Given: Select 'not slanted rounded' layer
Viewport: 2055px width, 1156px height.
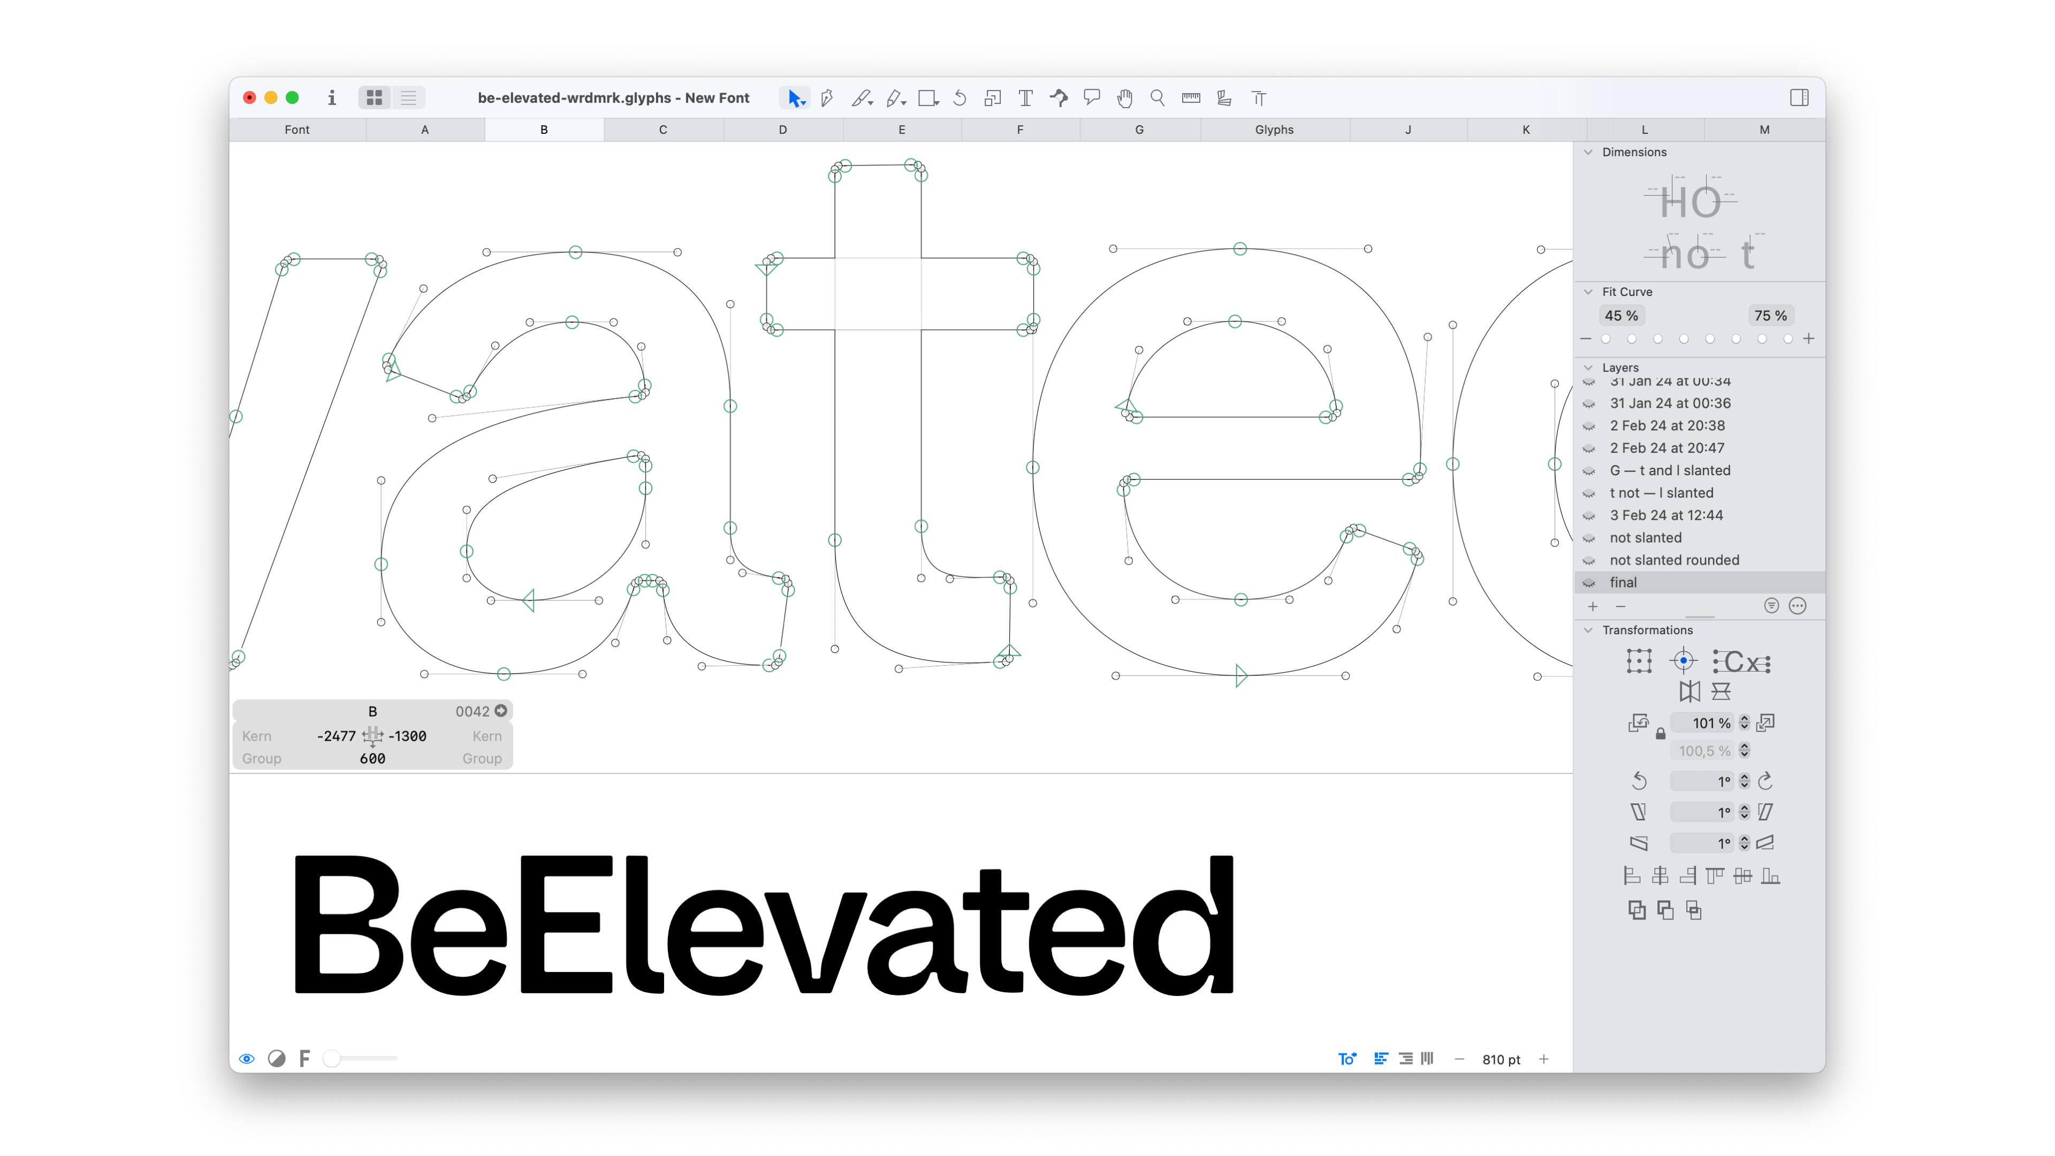Looking at the screenshot, I should point(1699,561).
